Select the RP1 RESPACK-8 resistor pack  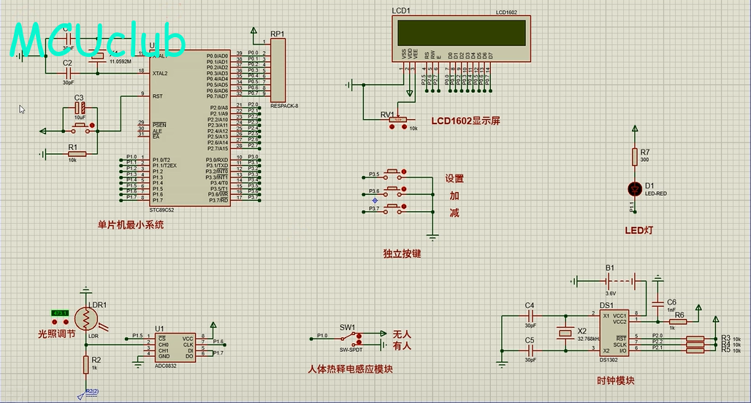coord(277,71)
